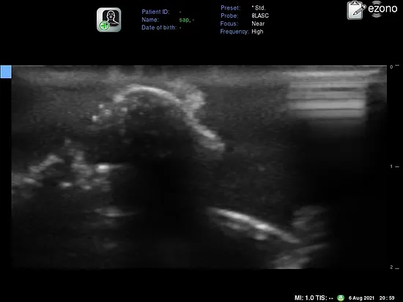Viewport: 403px width, 302px height.
Task: Click the 2 cm depth scale marker
Action: (394, 268)
